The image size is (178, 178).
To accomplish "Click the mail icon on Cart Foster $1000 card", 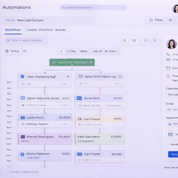I will click(x=80, y=119).
